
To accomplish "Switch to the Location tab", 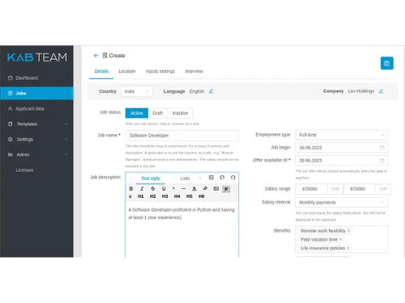I will pyautogui.click(x=127, y=71).
